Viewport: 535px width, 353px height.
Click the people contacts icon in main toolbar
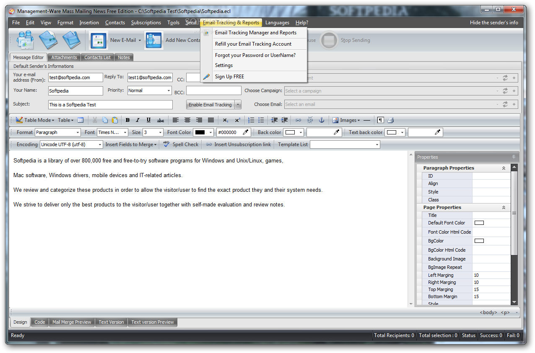(25, 41)
